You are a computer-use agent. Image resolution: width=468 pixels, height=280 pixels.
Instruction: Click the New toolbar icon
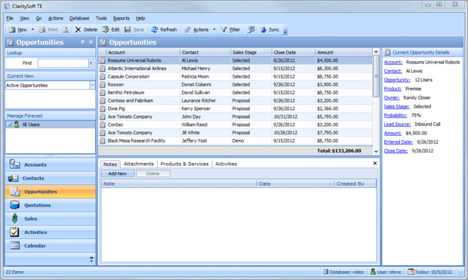[x=12, y=29]
